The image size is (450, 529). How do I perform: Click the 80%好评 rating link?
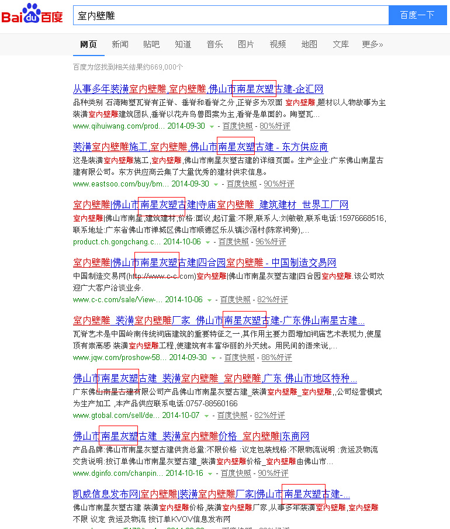coord(275,126)
